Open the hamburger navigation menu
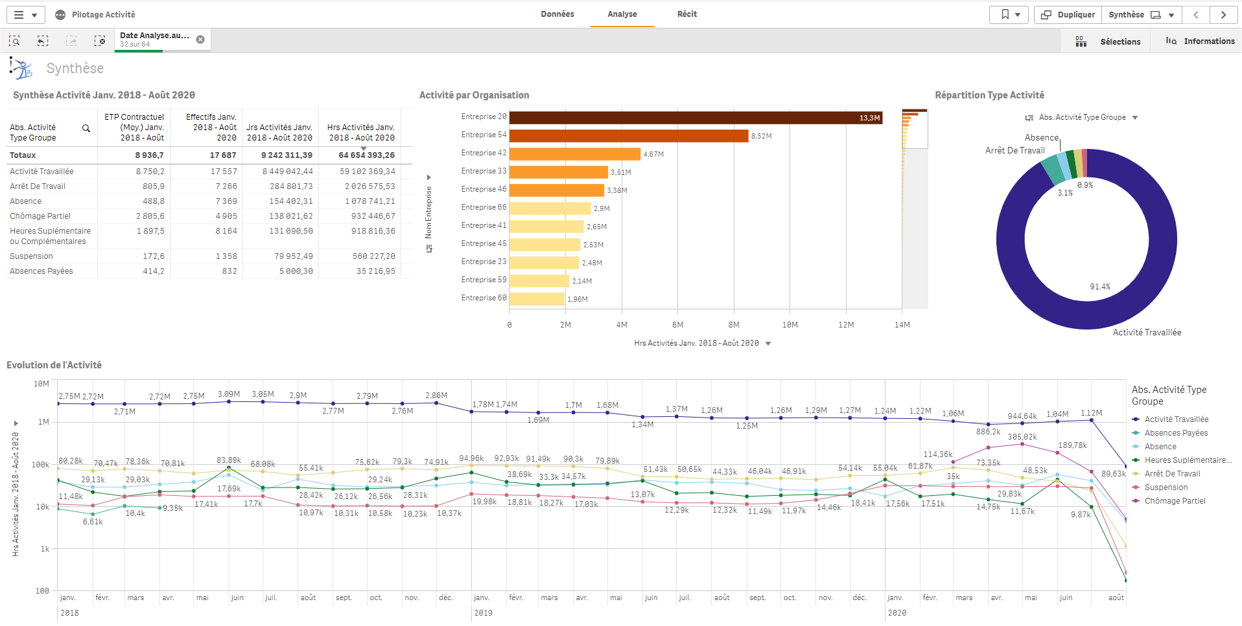The image size is (1242, 626). (x=26, y=15)
